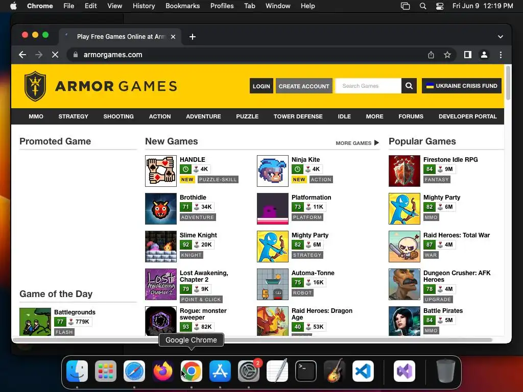
Task: Open Firestone Idle RPG game link
Action: (450, 160)
